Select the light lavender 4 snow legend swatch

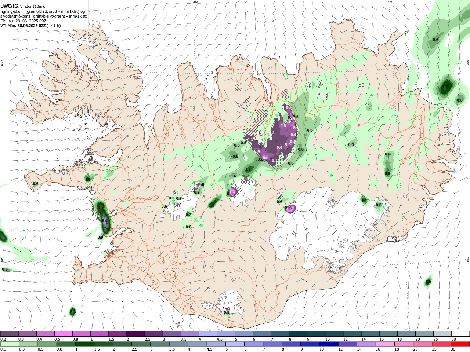click(207, 334)
